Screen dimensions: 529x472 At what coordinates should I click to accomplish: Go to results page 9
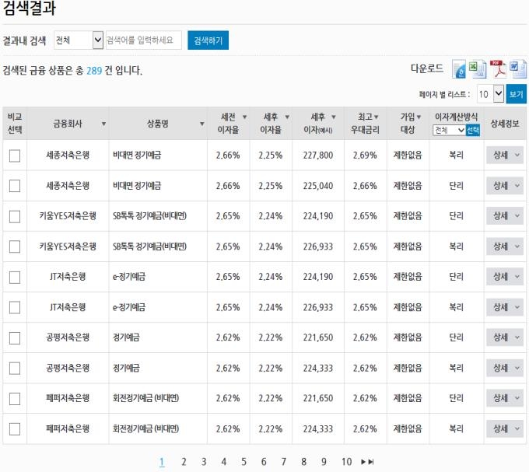click(x=324, y=462)
